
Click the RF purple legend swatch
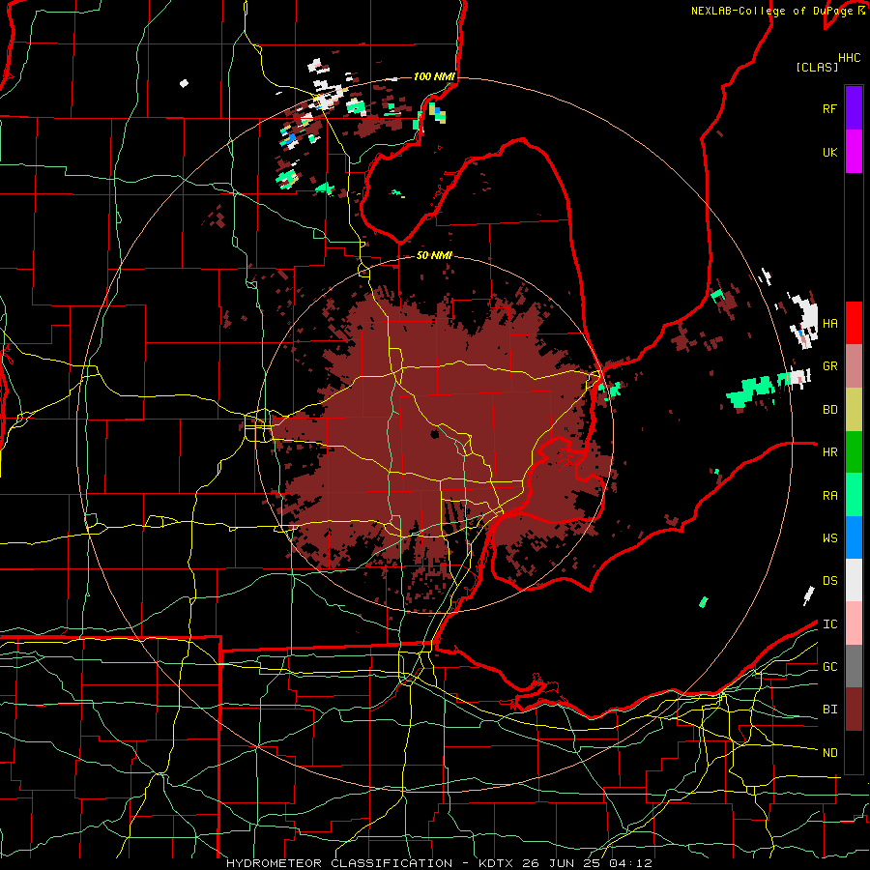(854, 108)
